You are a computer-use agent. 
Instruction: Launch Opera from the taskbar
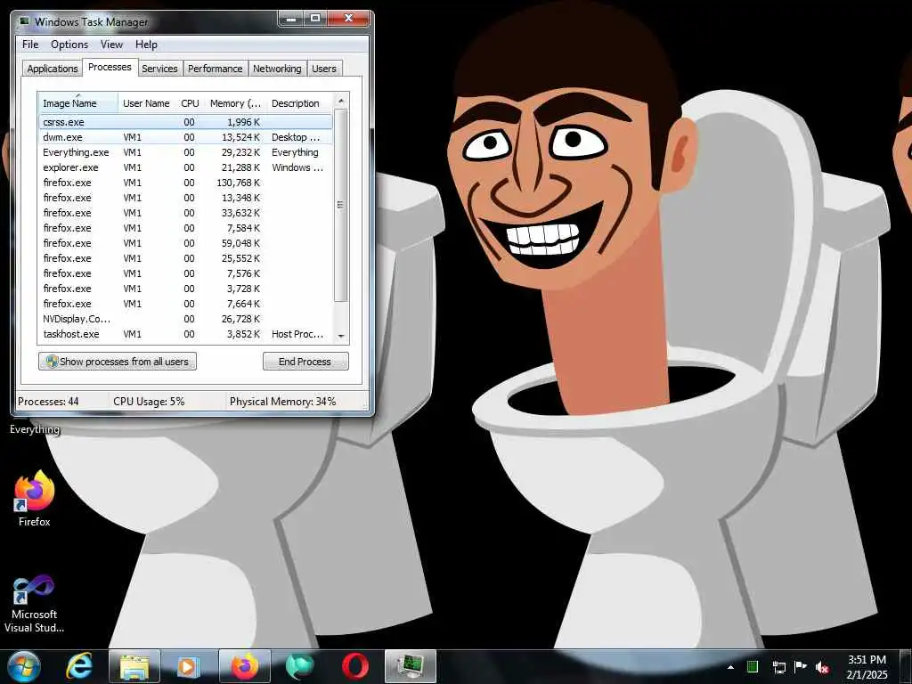pos(354,666)
